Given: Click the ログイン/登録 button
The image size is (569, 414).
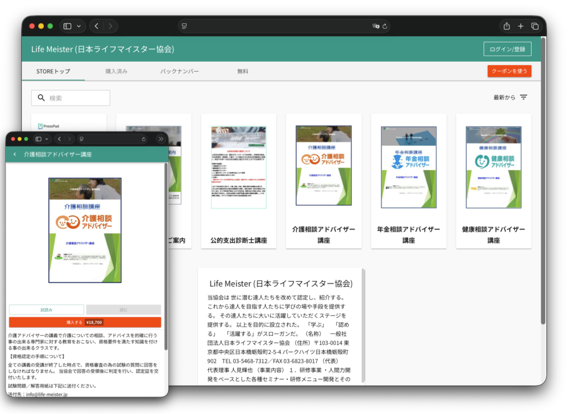Looking at the screenshot, I should click(507, 48).
